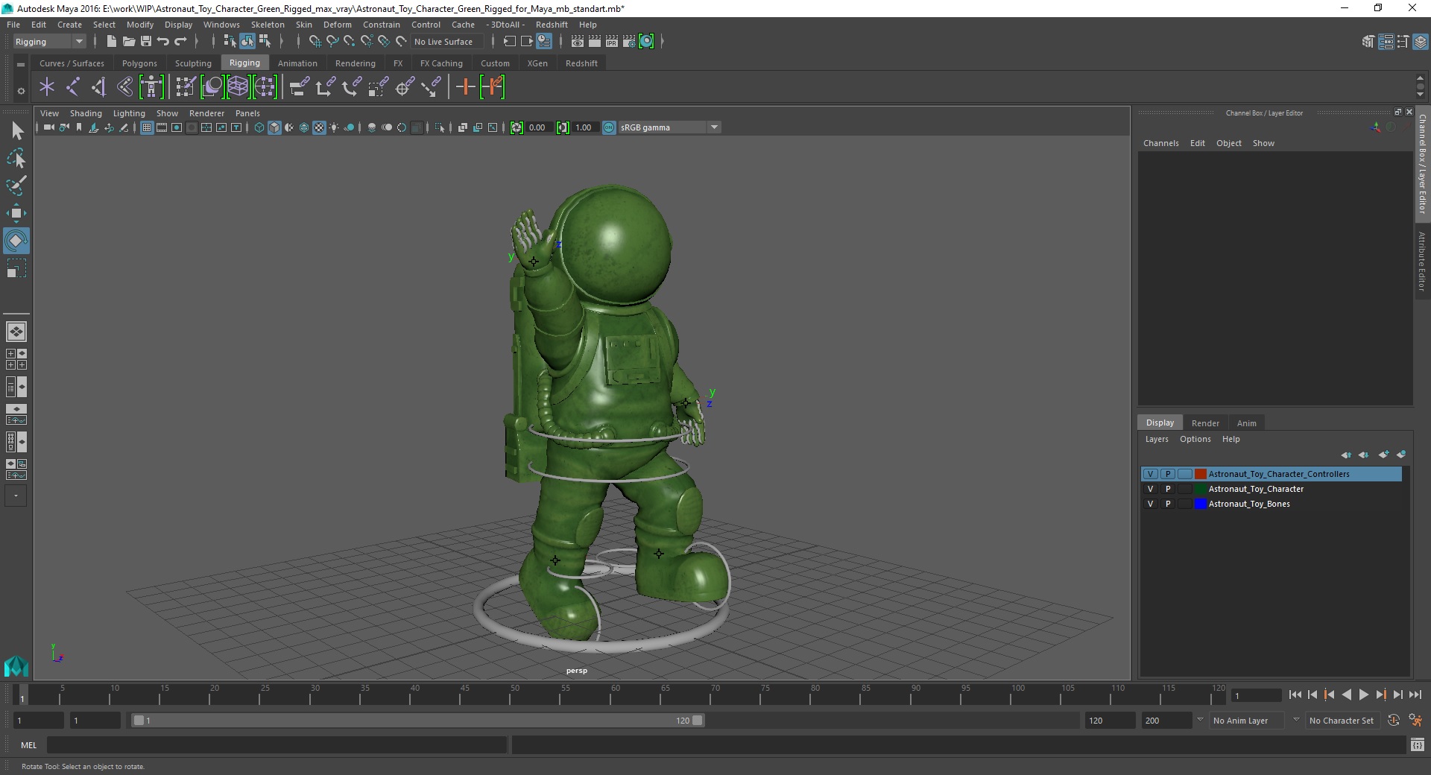Click the viewport select camera icon

pyautogui.click(x=48, y=127)
